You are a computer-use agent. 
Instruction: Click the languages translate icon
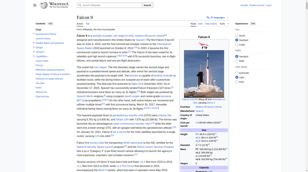208,18
